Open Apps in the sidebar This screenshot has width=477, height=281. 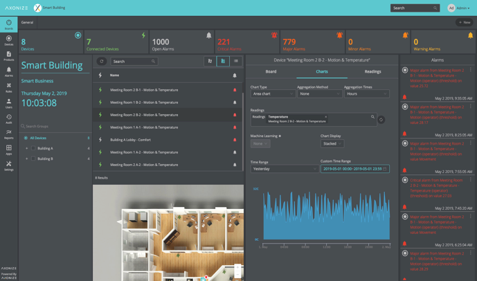pos(8,150)
